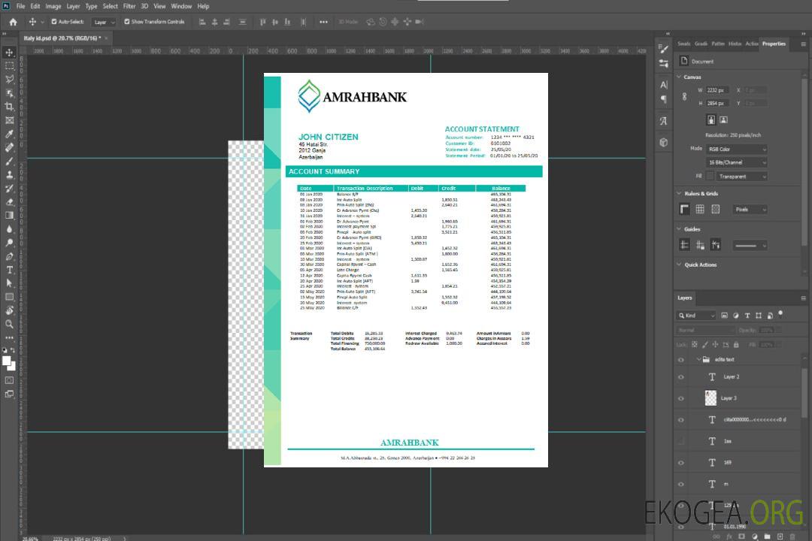Open the 3D panel cube icon
The image size is (812, 541).
664,142
